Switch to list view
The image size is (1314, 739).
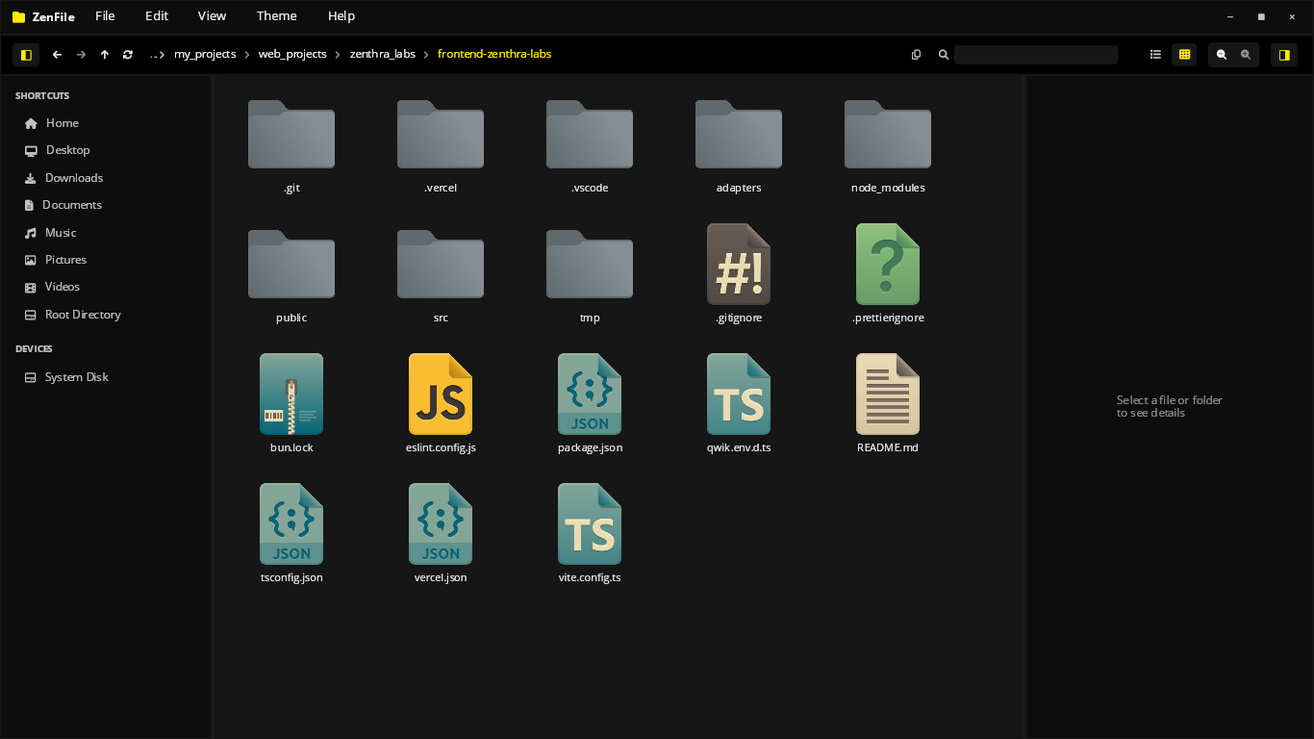pos(1155,55)
